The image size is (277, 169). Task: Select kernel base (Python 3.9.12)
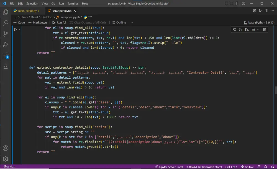259,23
